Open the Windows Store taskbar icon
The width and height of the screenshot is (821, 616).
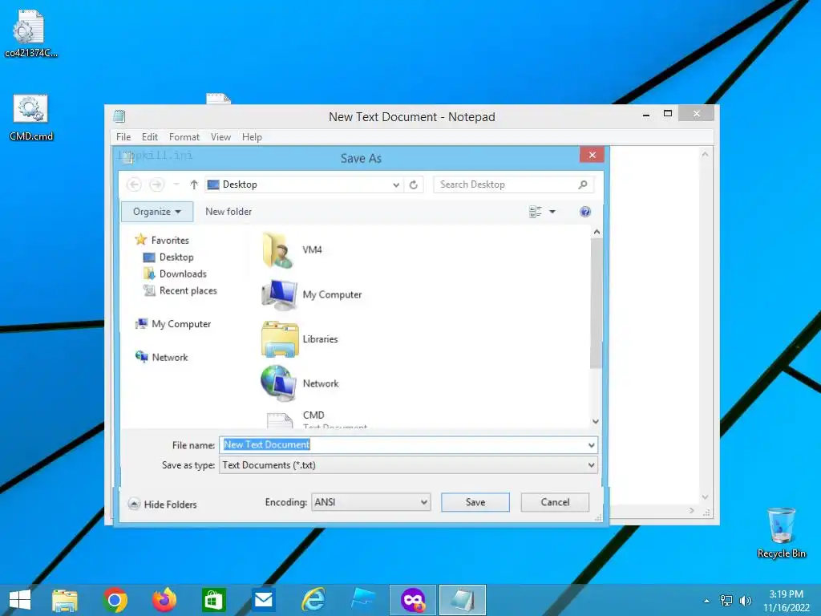(x=213, y=600)
